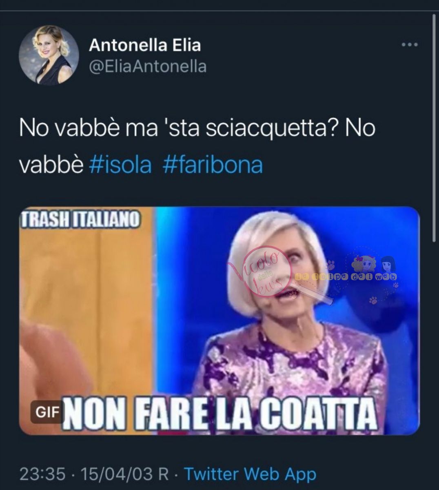Open the #faribona hashtag
The height and width of the screenshot is (490, 439).
pos(213,165)
